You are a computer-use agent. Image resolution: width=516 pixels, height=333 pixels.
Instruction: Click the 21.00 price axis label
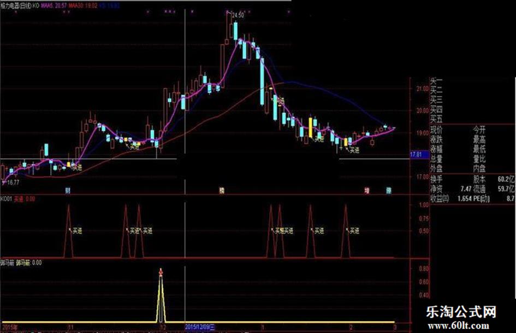click(x=423, y=89)
